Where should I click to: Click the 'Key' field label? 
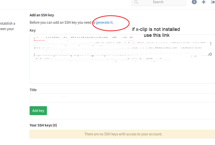(33, 30)
